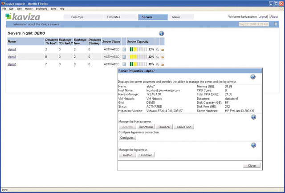Click the folder icon in alpha7 row
This screenshot has width=285, height=193.
coord(162,64)
